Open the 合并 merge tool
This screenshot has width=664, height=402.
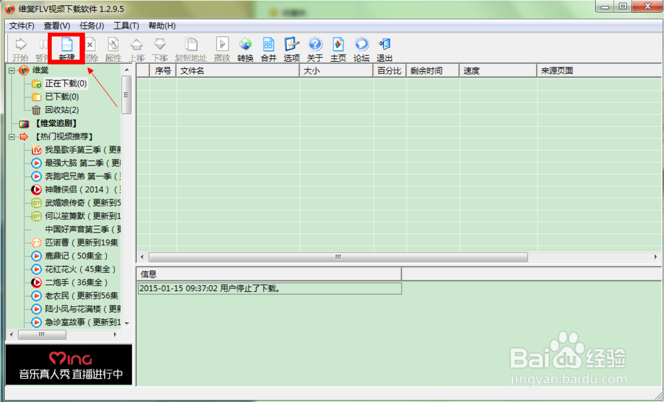(x=268, y=49)
